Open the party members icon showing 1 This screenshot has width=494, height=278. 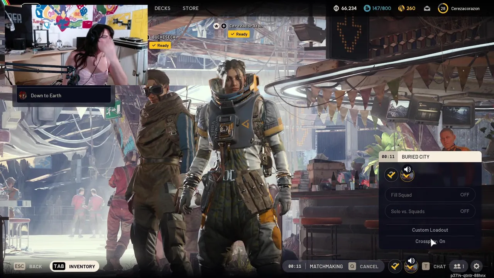(459, 266)
